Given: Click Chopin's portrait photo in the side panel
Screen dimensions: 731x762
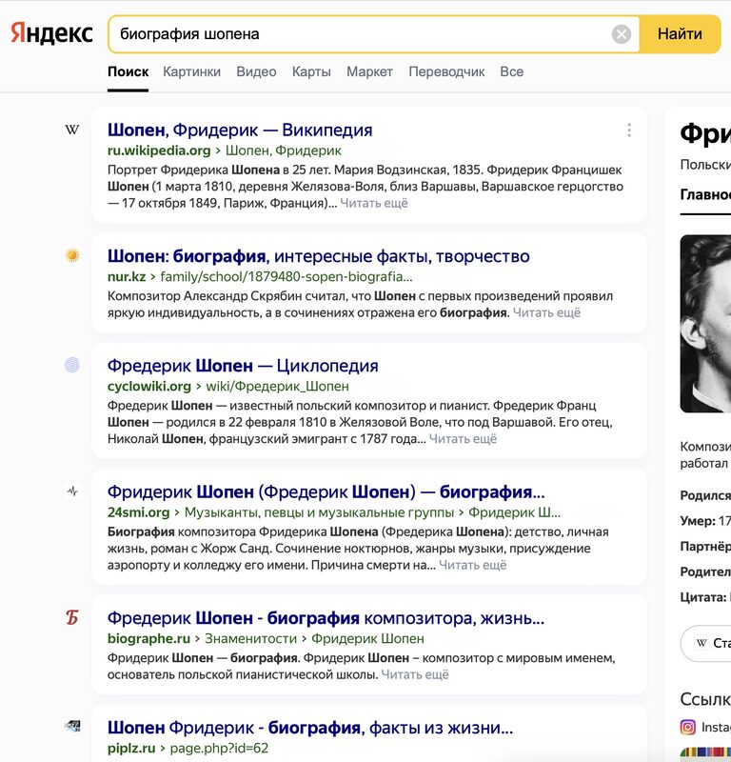Looking at the screenshot, I should [705, 324].
